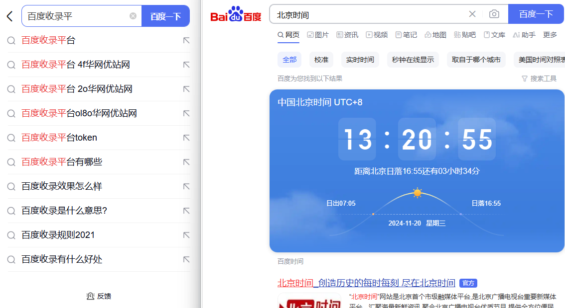
Task: Select suggestion 百度收录平台ol8o华网优站网
Action: (99, 114)
